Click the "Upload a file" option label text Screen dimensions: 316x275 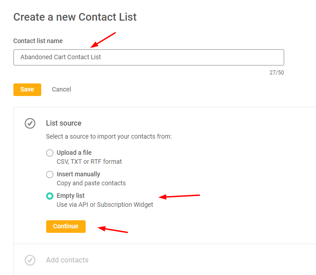(74, 153)
